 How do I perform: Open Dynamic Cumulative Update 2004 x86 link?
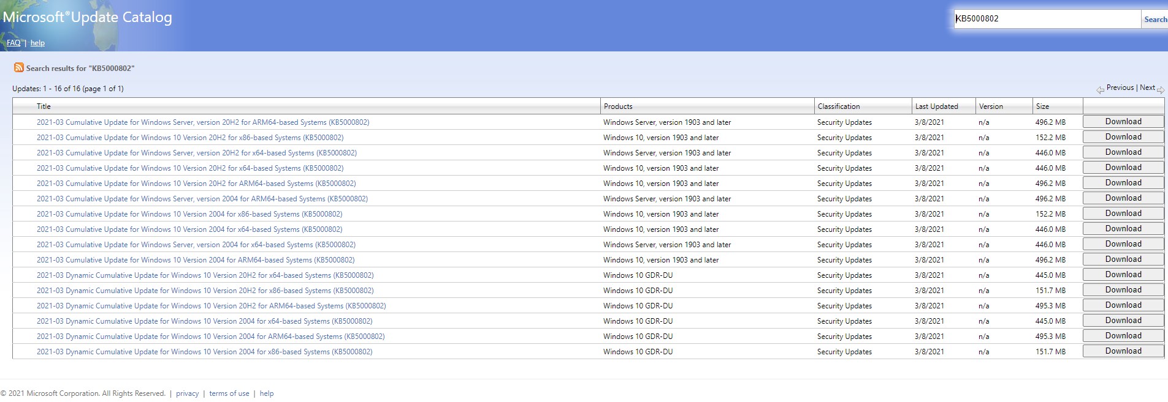[x=205, y=352]
